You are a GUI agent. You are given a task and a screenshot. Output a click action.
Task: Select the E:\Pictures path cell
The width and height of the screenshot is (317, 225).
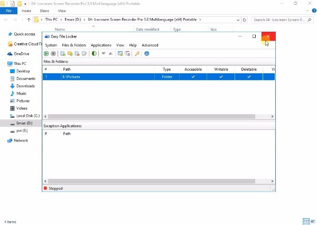pos(108,77)
